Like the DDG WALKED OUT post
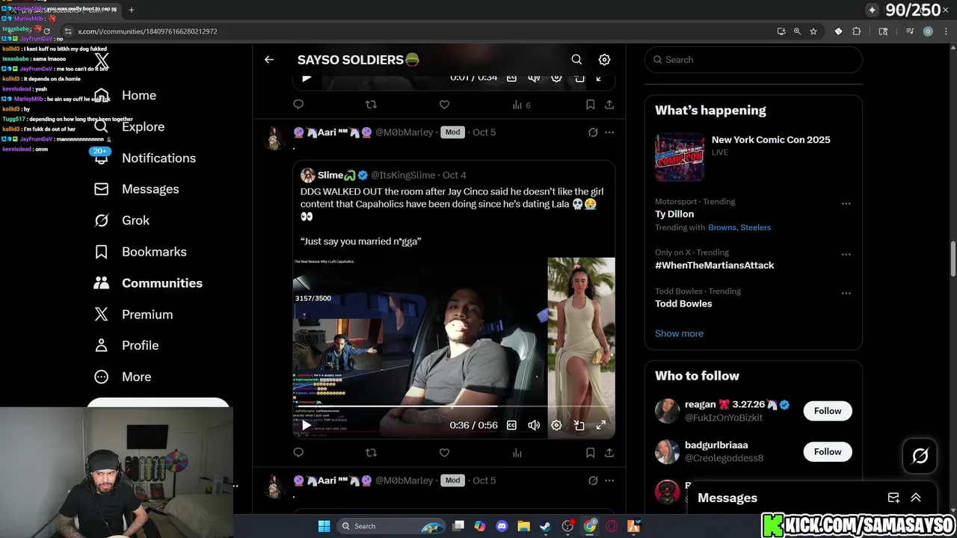 point(444,453)
